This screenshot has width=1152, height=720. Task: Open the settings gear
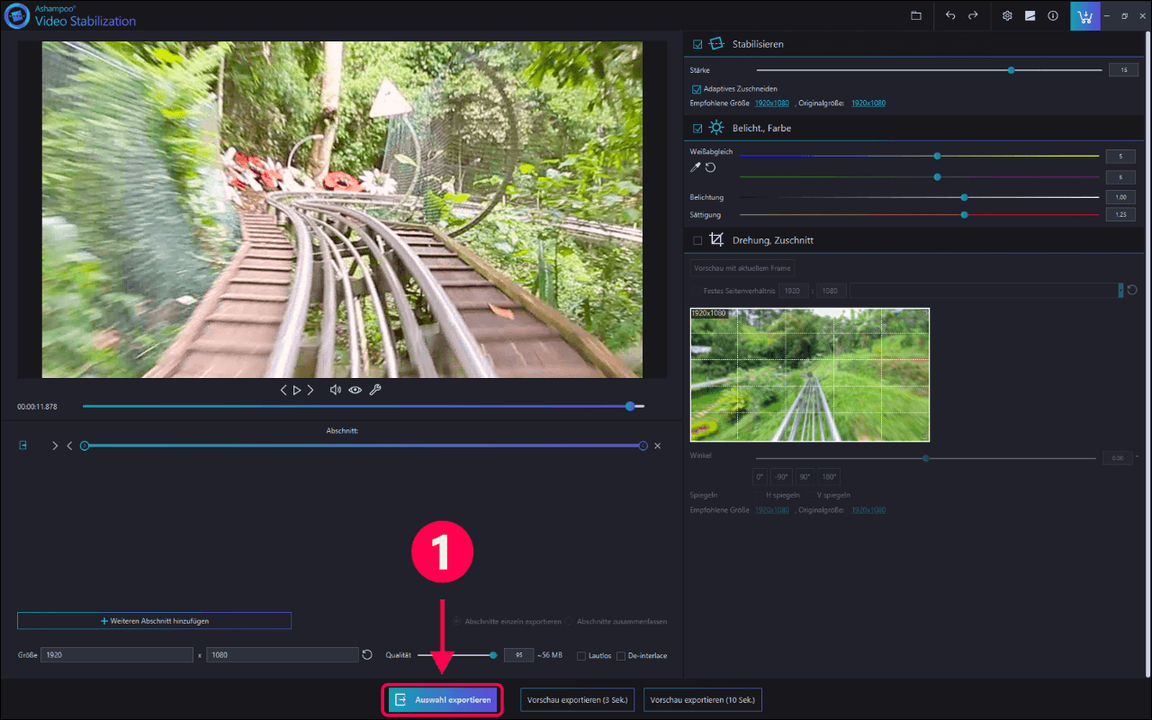pos(1007,16)
